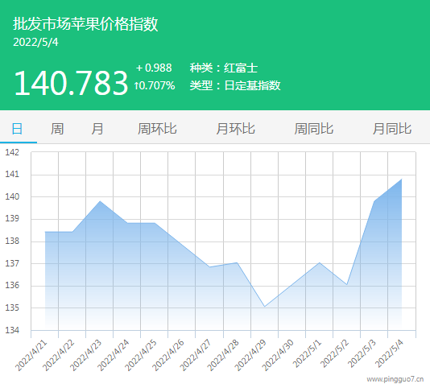Image resolution: width=430 pixels, height=388 pixels.
Task: Open the 月 monthly tab
Action: pos(97,129)
